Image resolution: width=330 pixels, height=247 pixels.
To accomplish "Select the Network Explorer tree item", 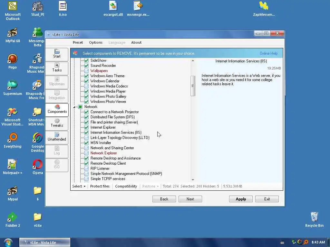I will click(103, 153).
